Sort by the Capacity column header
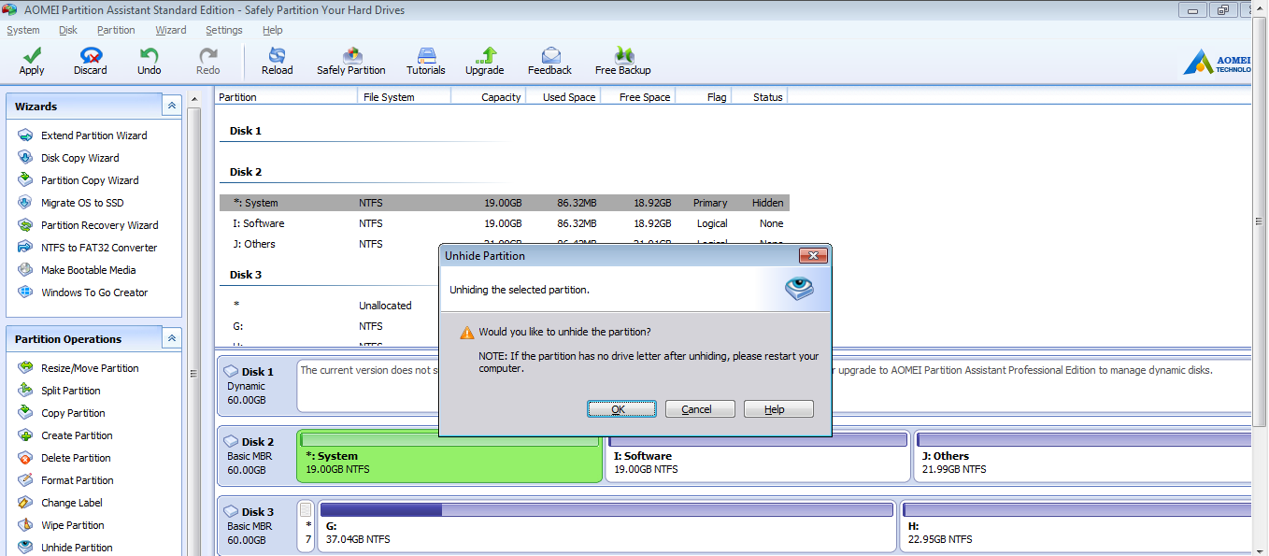1269x556 pixels. click(x=488, y=97)
